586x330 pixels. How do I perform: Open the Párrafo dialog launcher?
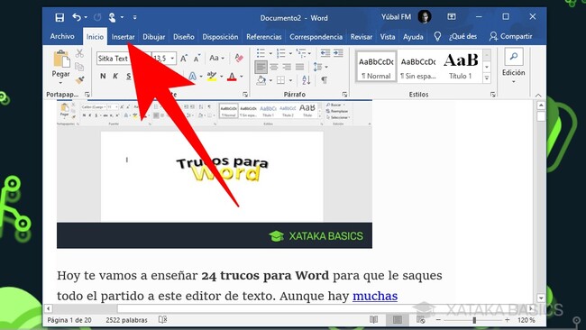point(344,95)
